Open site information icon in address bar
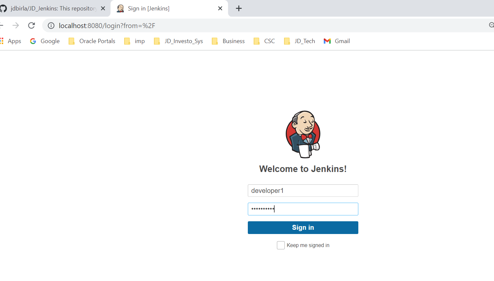 (51, 25)
